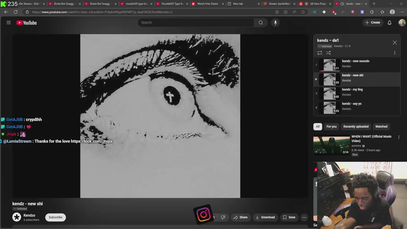Click the kendz - da1 playlist title
Image resolution: width=407 pixels, height=229 pixels.
328,40
